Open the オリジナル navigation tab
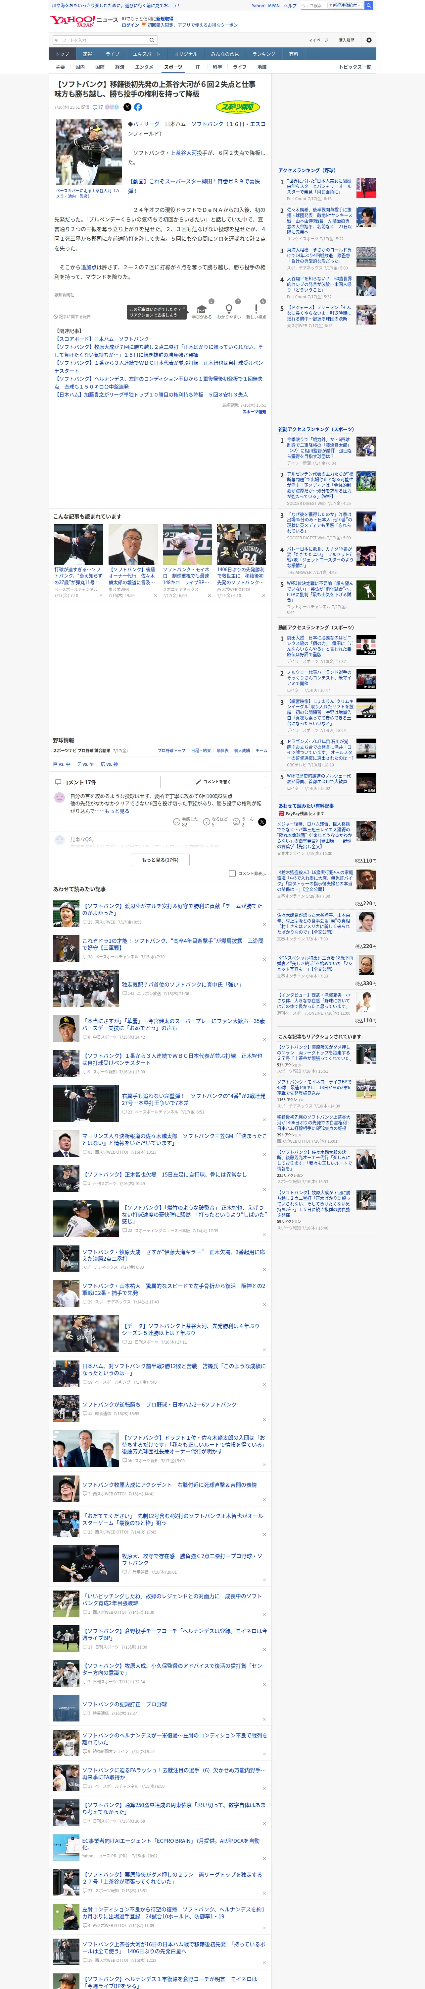The width and height of the screenshot is (425, 1989). coord(186,54)
